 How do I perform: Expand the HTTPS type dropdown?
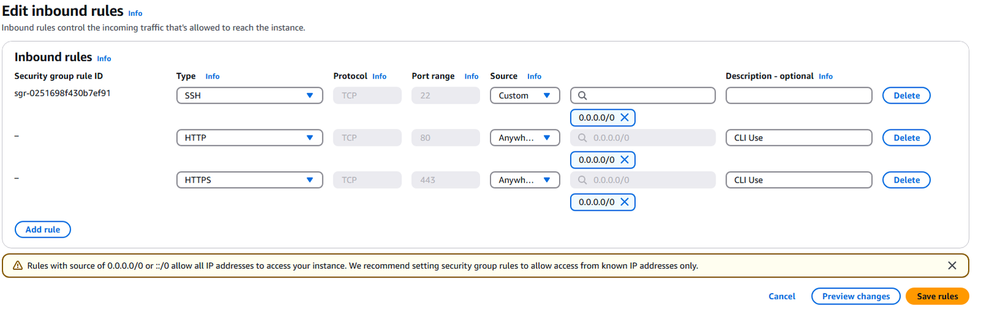coord(250,180)
